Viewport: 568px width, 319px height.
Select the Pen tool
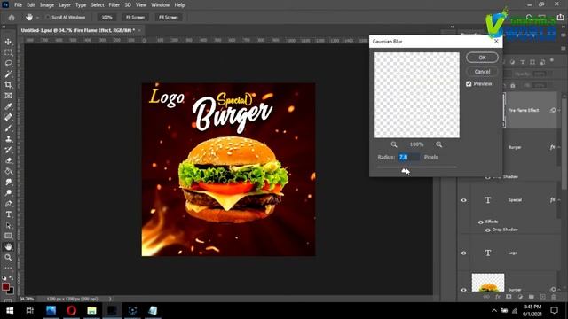click(8, 204)
